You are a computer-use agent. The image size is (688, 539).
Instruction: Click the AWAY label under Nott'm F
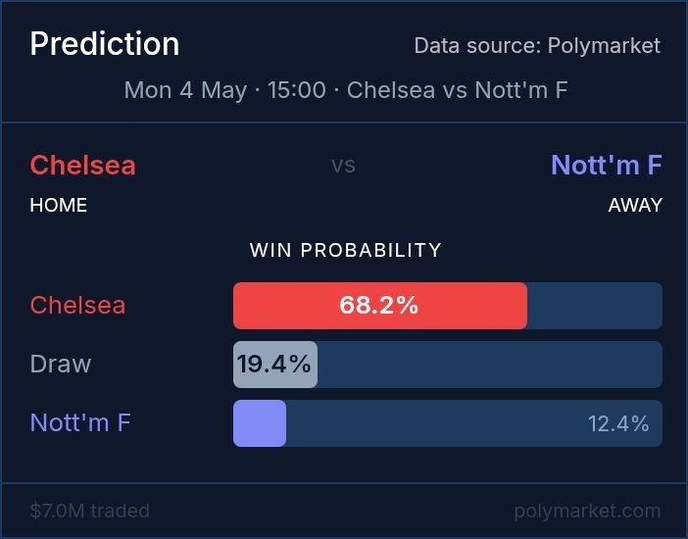(635, 206)
